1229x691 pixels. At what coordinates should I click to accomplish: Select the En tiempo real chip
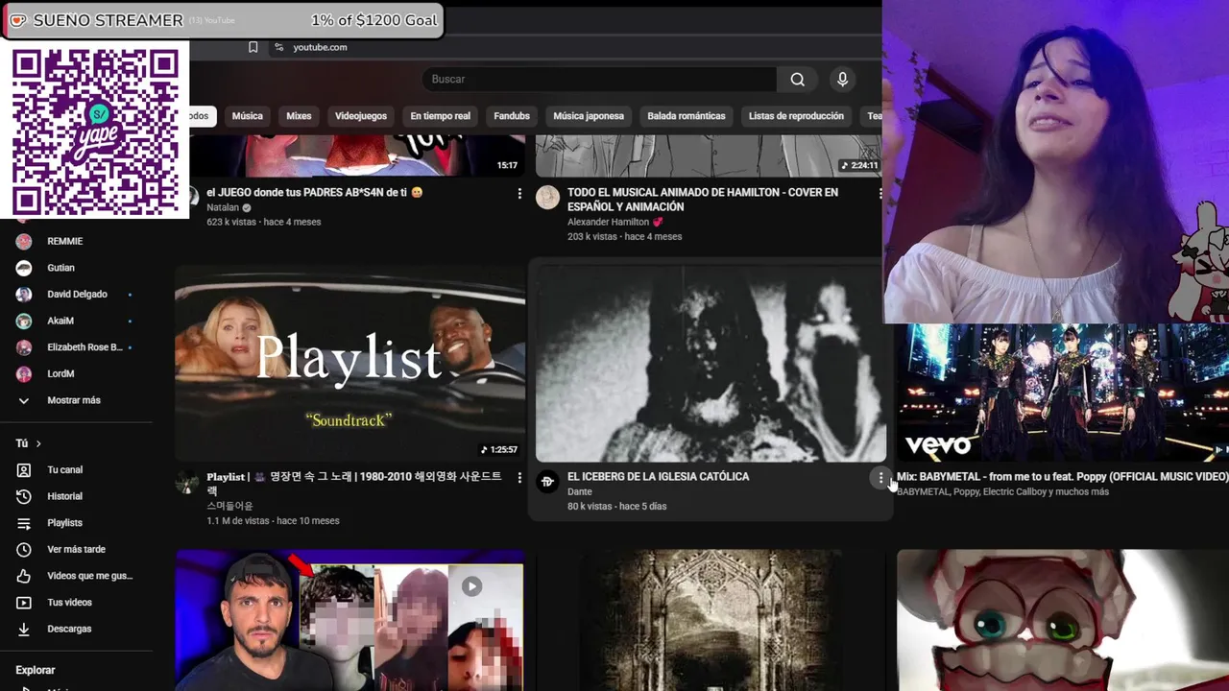click(441, 116)
